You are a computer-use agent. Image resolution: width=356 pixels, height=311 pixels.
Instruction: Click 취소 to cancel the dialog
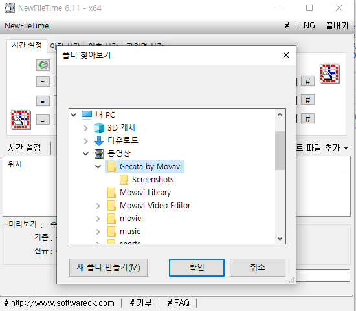[258, 268]
